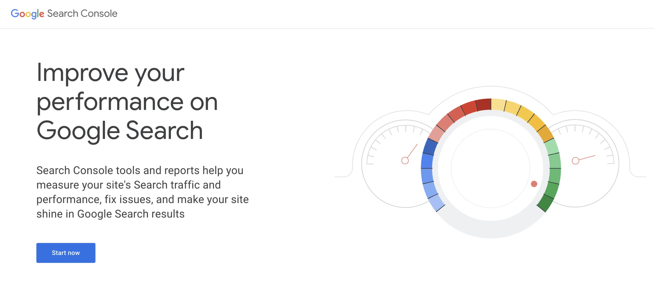Click the paragraph describing Search Console tools
654x291 pixels.
pos(142,192)
